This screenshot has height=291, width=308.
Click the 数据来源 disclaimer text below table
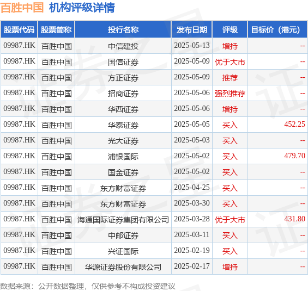pos(88,286)
